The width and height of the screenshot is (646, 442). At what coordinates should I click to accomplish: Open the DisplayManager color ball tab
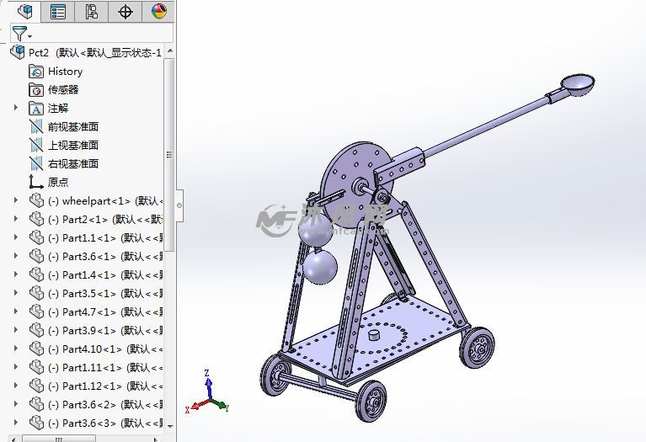click(x=158, y=11)
